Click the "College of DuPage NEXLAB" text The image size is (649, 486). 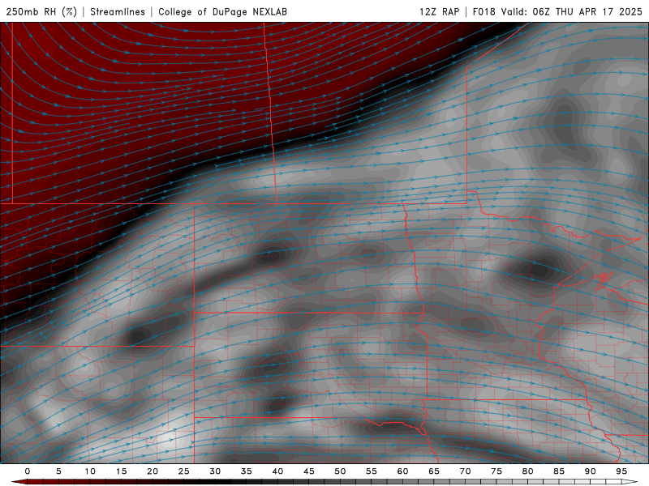click(222, 11)
